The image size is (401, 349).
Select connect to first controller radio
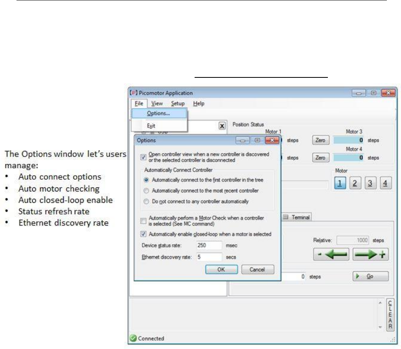(146, 180)
